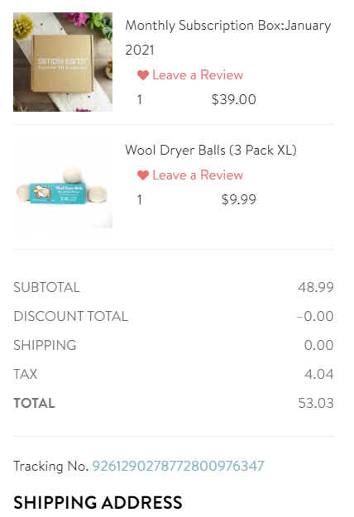Select the $9.99 price of the dryer balls
354x517 pixels.
coord(239,199)
